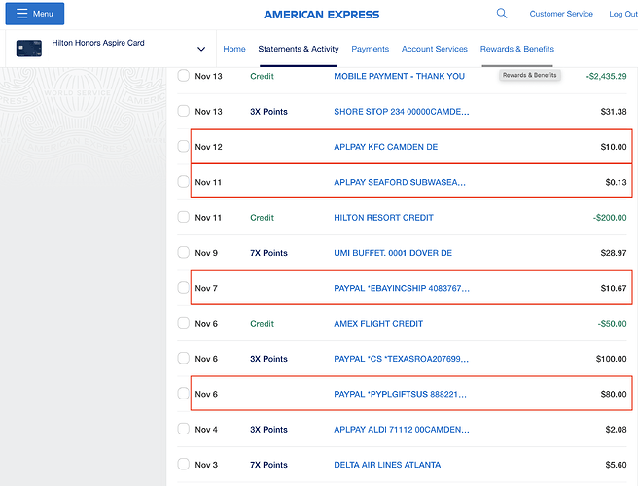Screen dimensions: 638x486
Task: Select the Amex Flight Credit checkbox
Action: point(184,323)
